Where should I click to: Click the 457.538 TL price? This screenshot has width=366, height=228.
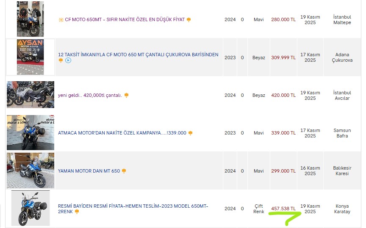283,209
